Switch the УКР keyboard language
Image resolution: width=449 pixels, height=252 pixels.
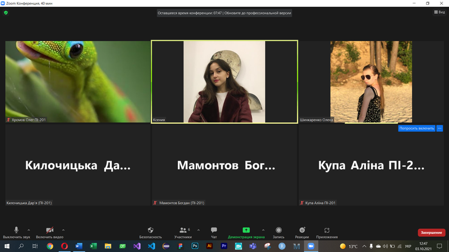click(408, 246)
